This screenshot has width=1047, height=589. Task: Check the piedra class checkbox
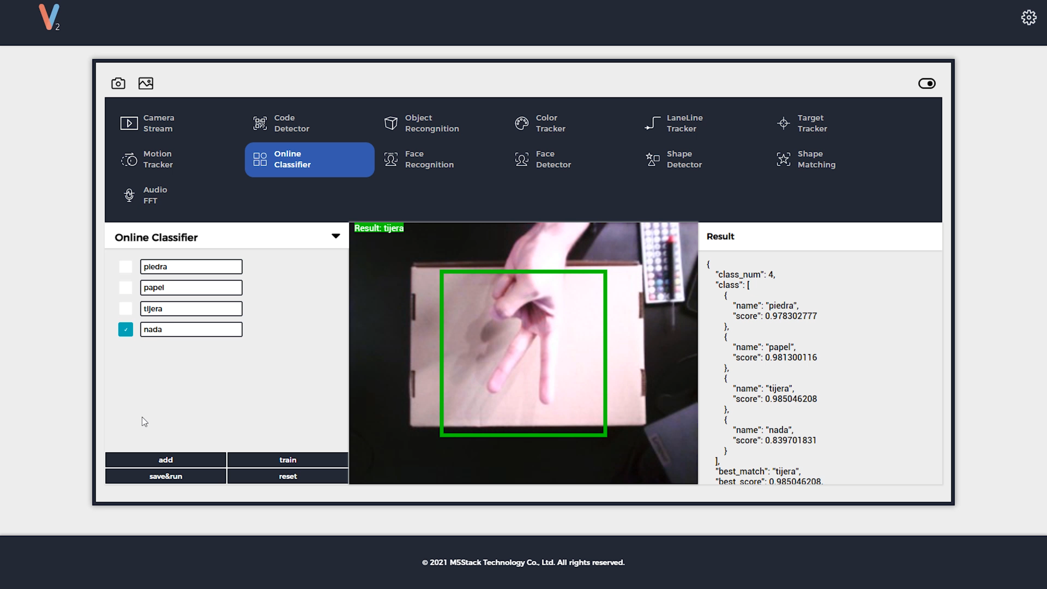coord(125,267)
